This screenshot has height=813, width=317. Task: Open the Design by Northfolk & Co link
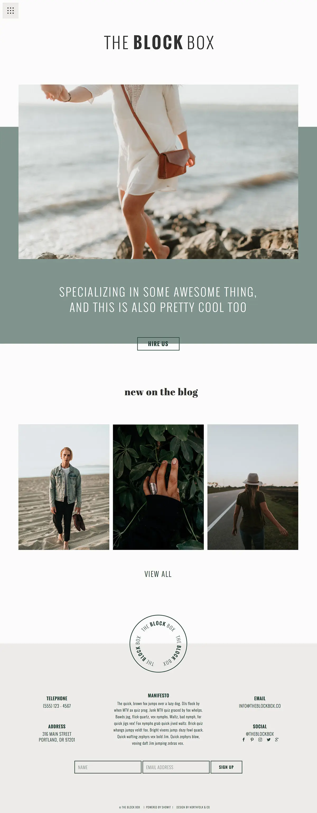(193, 807)
